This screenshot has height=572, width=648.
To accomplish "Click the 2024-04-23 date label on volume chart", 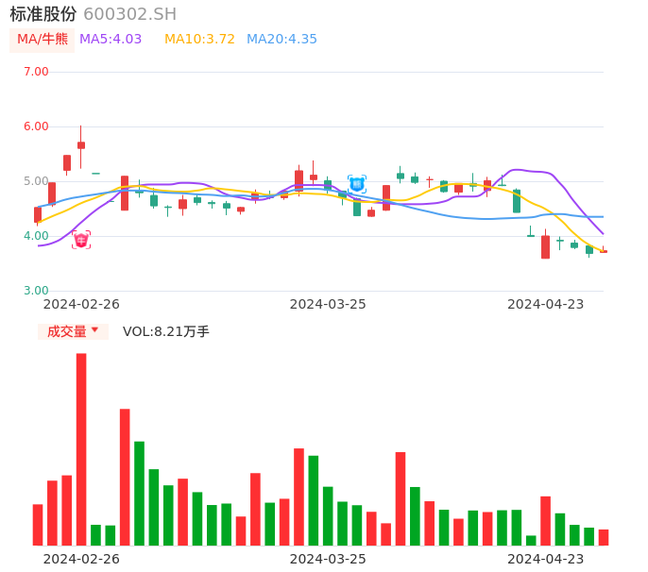I will (546, 559).
